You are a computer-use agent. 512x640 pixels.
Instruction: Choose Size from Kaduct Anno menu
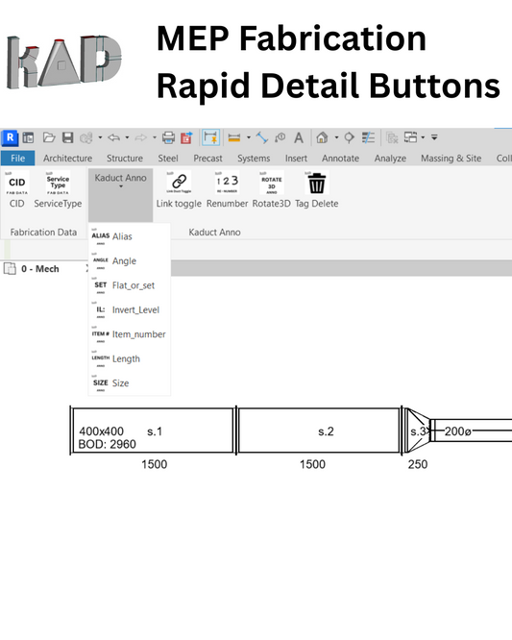pos(129,383)
